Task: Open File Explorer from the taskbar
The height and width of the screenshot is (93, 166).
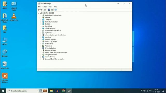Action: tap(51, 91)
